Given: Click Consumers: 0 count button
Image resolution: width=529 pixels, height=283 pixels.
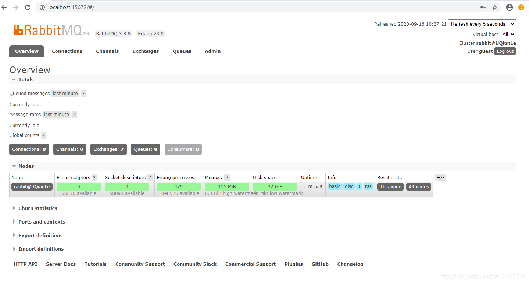Looking at the screenshot, I should [x=183, y=149].
